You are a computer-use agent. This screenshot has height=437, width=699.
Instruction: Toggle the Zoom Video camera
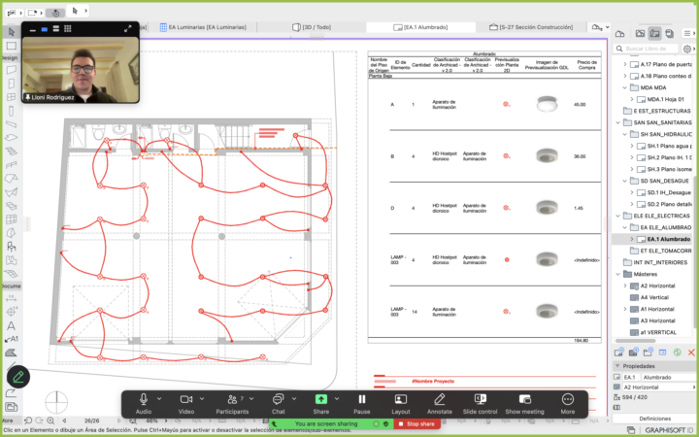(x=186, y=404)
